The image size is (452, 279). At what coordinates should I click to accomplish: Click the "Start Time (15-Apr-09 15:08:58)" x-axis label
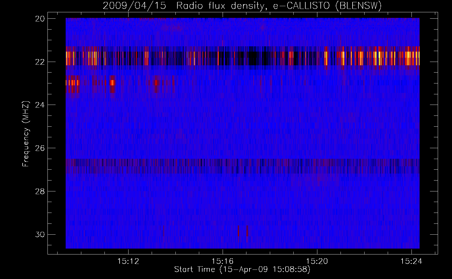(x=242, y=270)
